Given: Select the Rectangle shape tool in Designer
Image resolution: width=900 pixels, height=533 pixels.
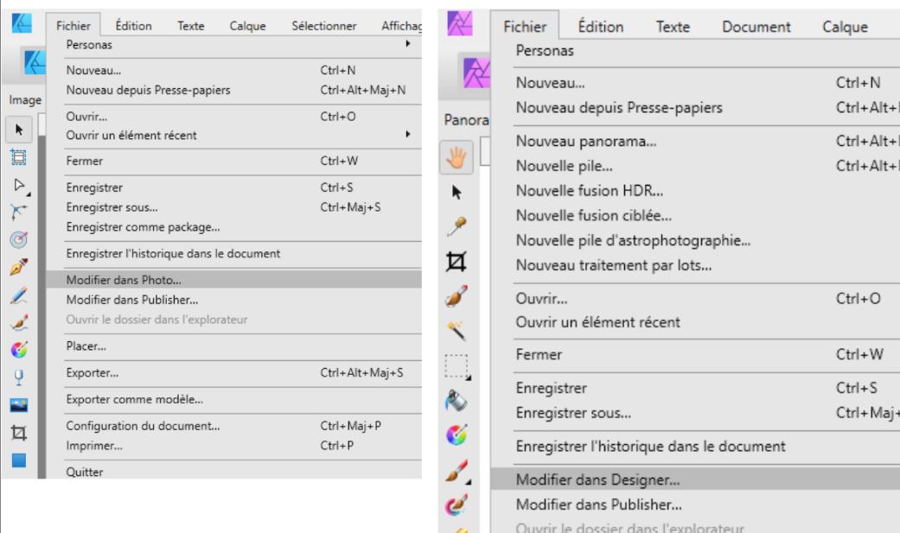Looking at the screenshot, I should [x=19, y=460].
